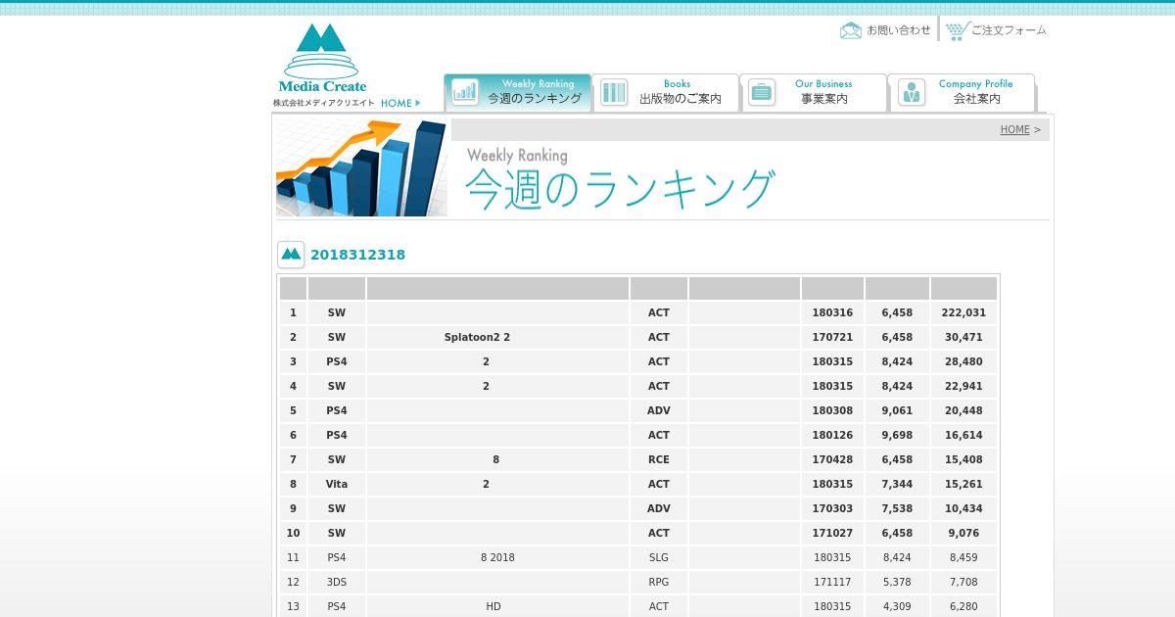Click release date 171027 in row 10
Viewport: 1175px width, 617px height.
click(x=832, y=533)
